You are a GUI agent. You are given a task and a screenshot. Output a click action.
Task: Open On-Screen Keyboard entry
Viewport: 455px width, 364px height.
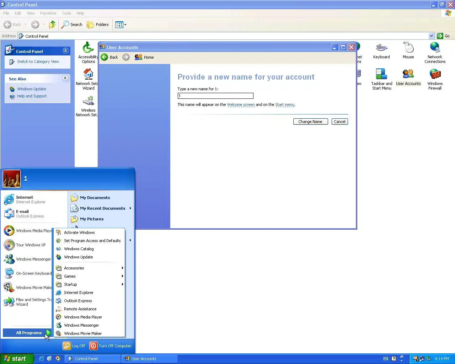(27, 273)
